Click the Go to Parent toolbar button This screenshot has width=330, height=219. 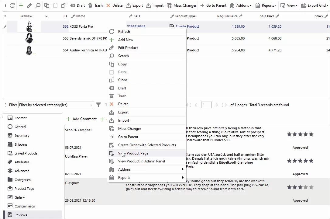pyautogui.click(x=213, y=5)
